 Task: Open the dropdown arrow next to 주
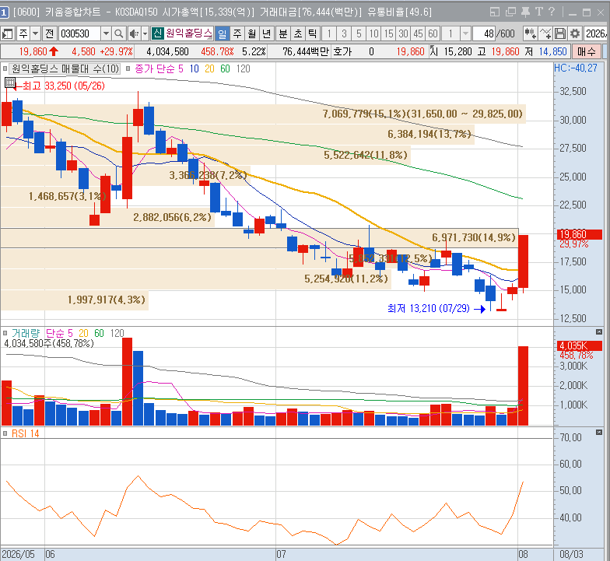(x=36, y=34)
